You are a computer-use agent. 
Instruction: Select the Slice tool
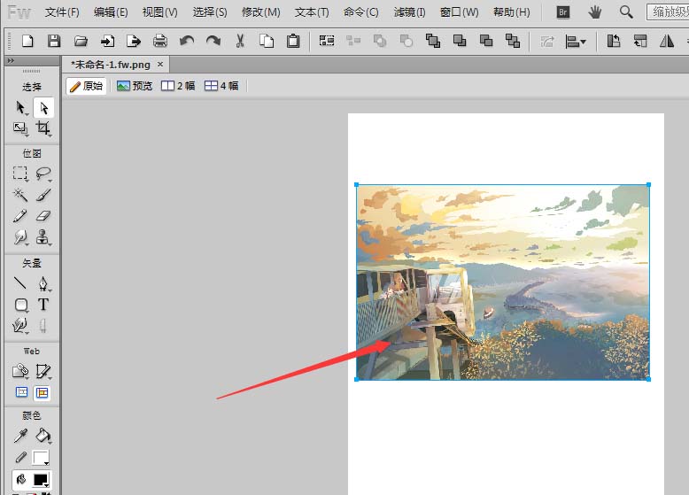[43, 371]
